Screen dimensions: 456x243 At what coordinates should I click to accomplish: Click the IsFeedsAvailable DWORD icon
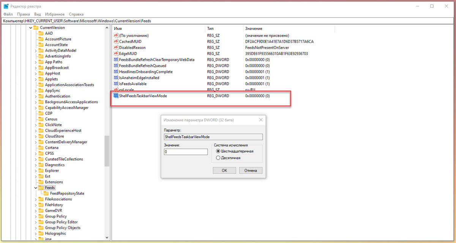[x=116, y=84]
